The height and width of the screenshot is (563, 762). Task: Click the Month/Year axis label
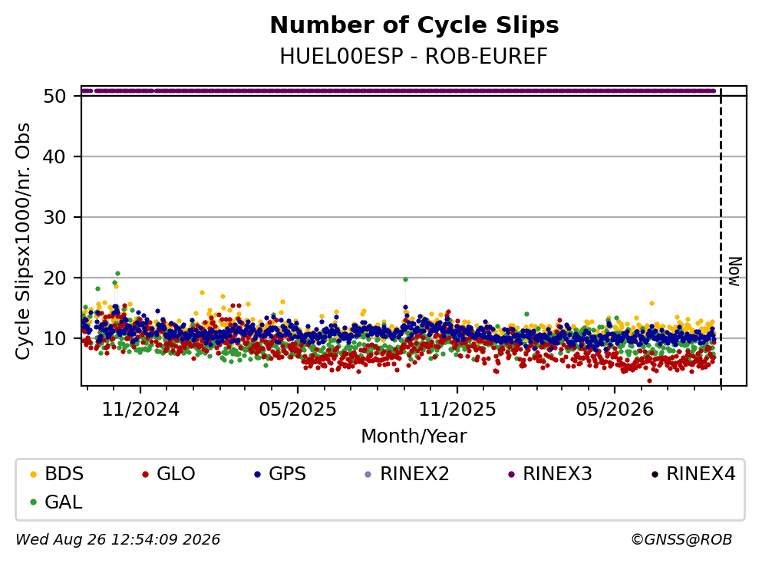tap(414, 436)
